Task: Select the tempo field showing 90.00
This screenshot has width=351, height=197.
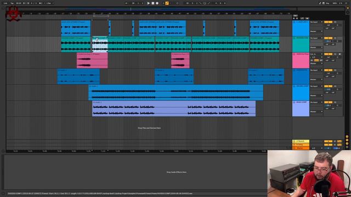Action: pyautogui.click(x=19, y=3)
